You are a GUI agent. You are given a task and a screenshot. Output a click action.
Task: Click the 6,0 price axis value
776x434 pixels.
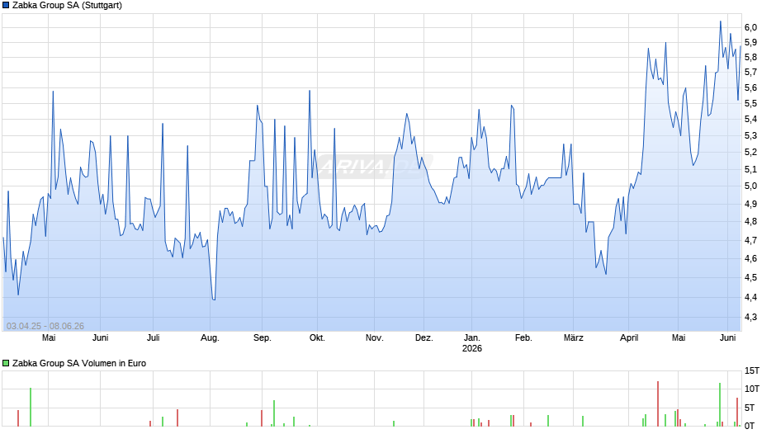[x=750, y=28]
